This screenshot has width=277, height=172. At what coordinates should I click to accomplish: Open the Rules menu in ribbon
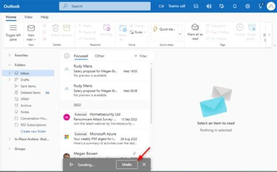pyautogui.click(x=137, y=32)
